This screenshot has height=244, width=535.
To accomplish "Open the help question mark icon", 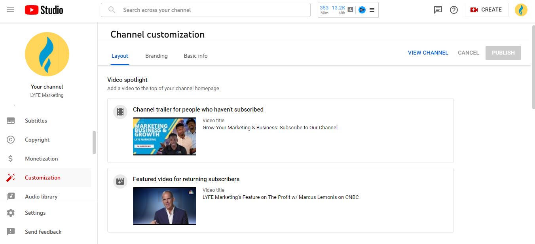I will (454, 10).
